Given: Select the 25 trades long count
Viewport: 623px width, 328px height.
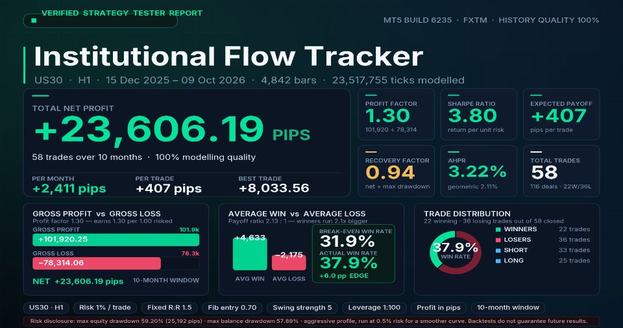Looking at the screenshot, I should coord(574,261).
